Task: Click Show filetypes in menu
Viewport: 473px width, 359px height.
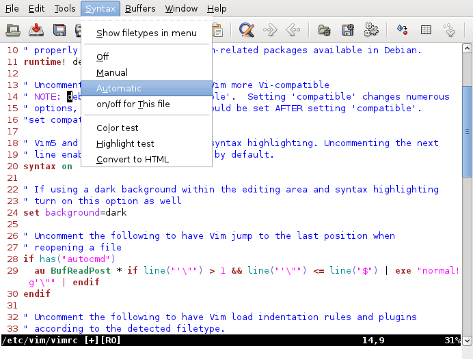Action: (x=146, y=33)
